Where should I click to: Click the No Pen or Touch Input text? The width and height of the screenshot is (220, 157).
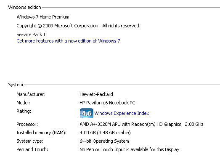130,149
